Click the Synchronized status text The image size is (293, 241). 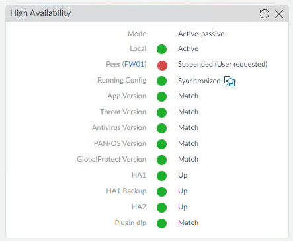(199, 81)
